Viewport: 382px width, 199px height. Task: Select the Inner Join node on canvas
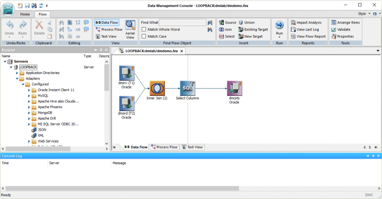157,88
